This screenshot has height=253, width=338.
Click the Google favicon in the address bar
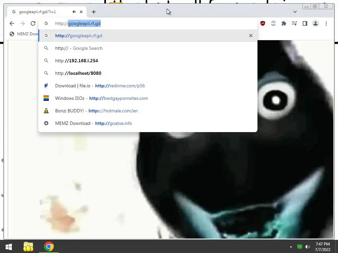pyautogui.click(x=46, y=23)
